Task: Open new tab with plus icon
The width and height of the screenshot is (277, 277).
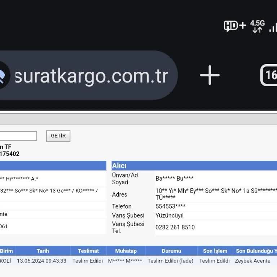Action: point(210,75)
